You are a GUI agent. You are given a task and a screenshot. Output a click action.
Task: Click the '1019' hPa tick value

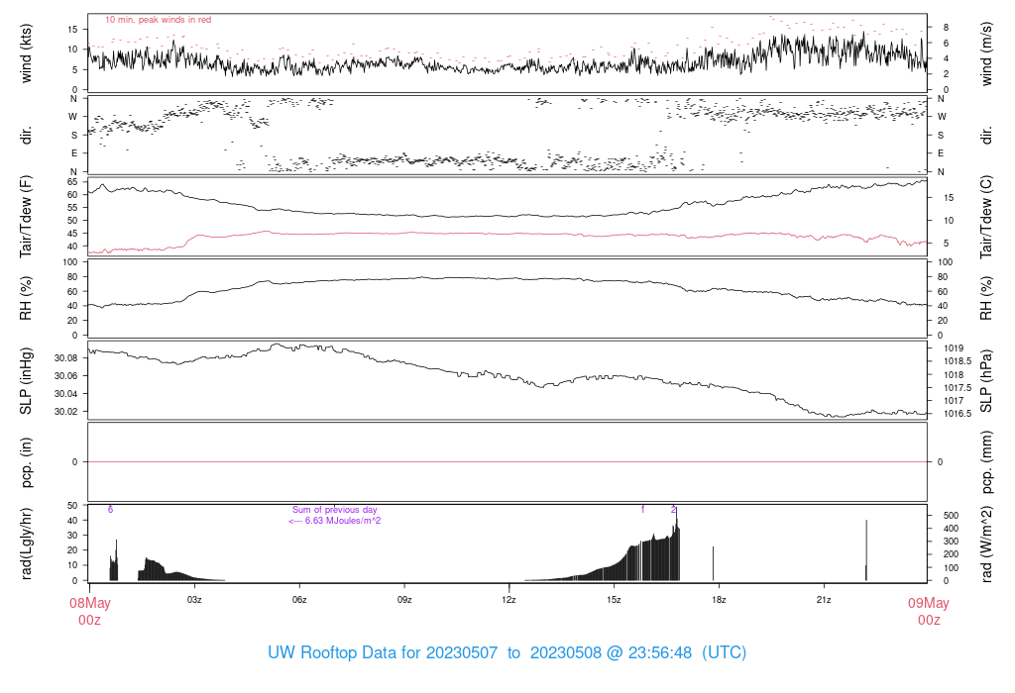pyautogui.click(x=953, y=348)
